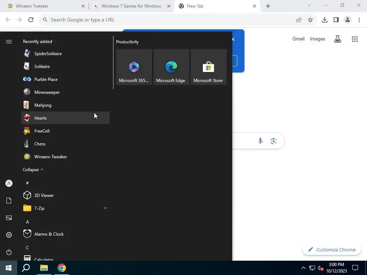Open Alarms & Clock app
The width and height of the screenshot is (367, 275).
coord(66,234)
